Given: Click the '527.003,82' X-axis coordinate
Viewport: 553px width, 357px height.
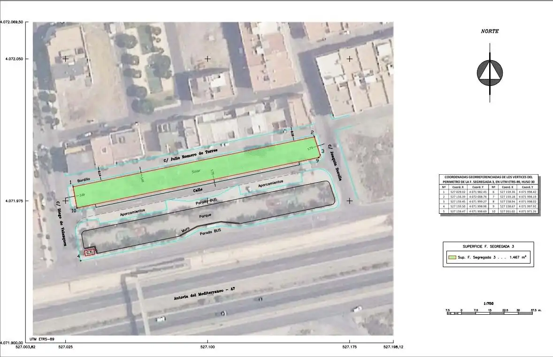Looking at the screenshot, I should pyautogui.click(x=26, y=347).
